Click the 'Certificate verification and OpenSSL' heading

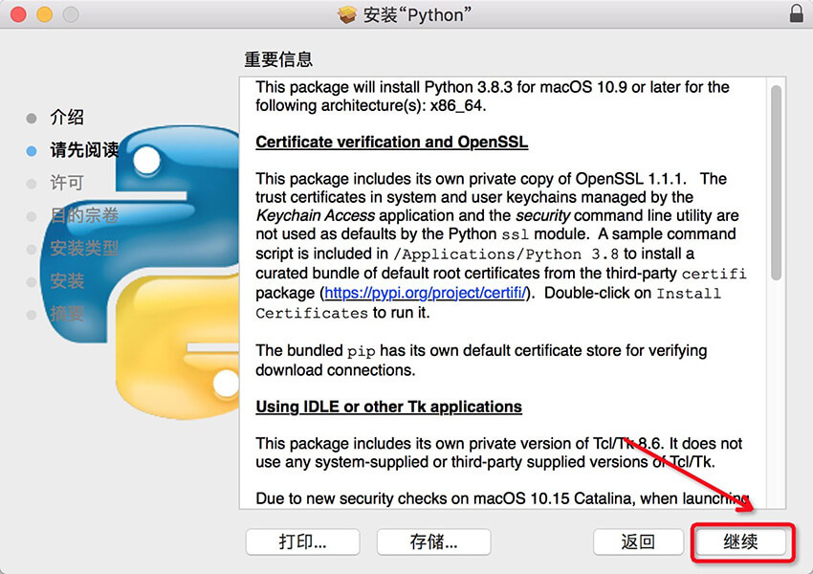click(391, 143)
